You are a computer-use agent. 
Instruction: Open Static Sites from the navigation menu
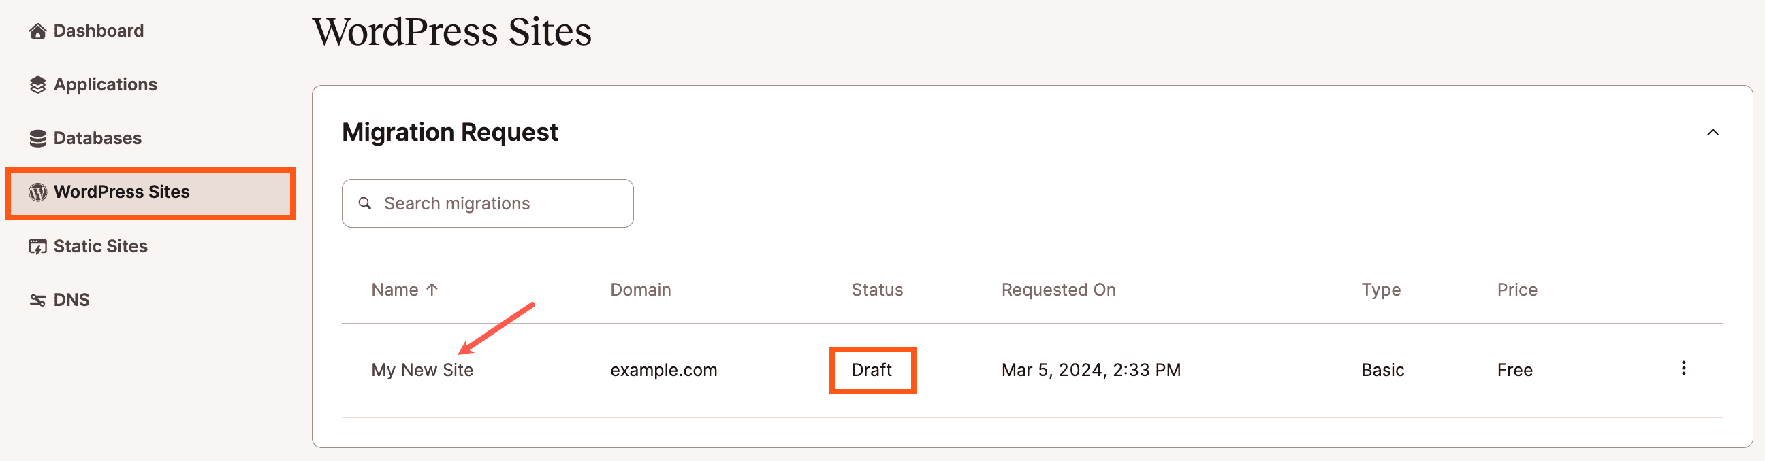click(100, 245)
